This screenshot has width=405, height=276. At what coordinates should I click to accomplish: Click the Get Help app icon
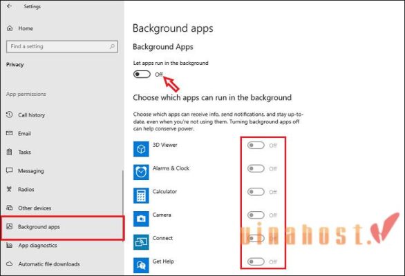[141, 265]
